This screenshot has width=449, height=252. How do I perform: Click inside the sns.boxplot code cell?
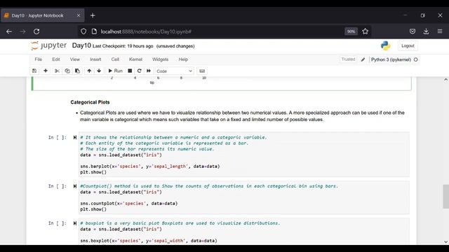point(244,232)
